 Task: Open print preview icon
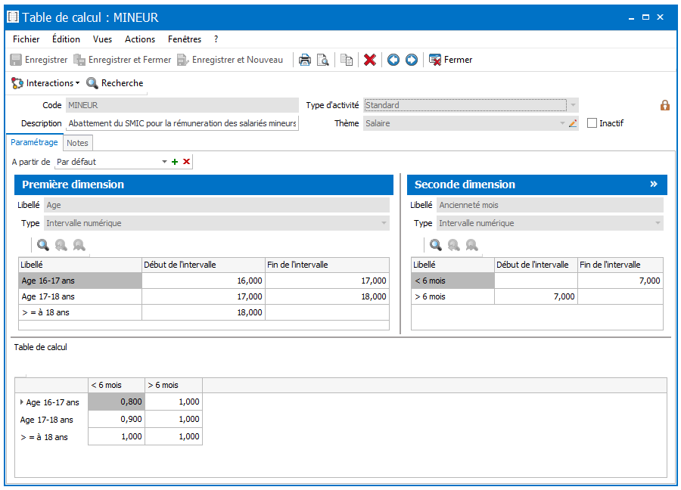tap(322, 60)
